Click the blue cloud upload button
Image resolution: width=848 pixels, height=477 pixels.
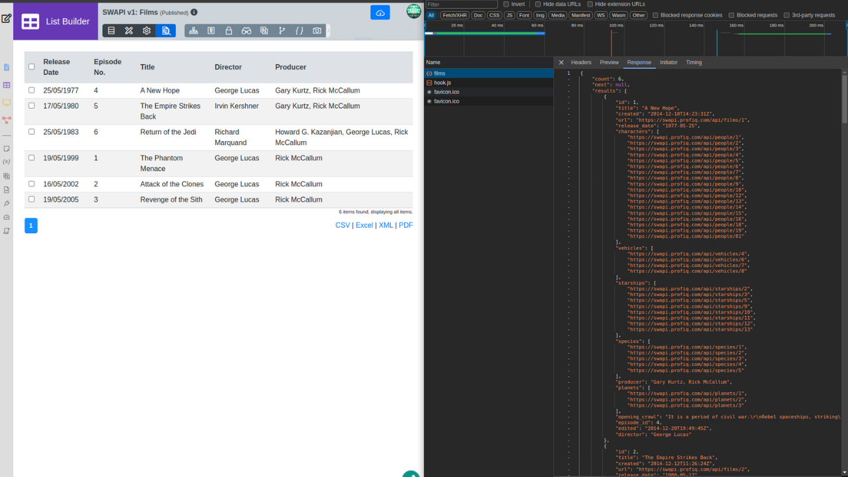(x=380, y=13)
